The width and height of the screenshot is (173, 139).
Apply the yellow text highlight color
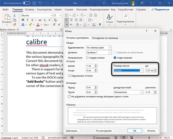tap(30, 25)
